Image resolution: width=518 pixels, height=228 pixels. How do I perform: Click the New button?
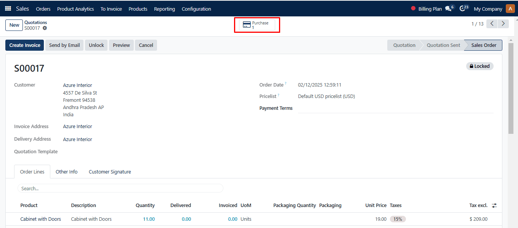(x=14, y=25)
